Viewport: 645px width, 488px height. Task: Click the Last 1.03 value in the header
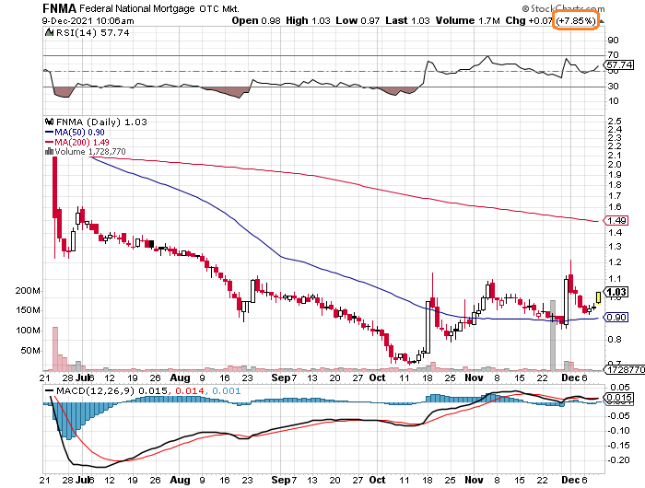pos(407,20)
